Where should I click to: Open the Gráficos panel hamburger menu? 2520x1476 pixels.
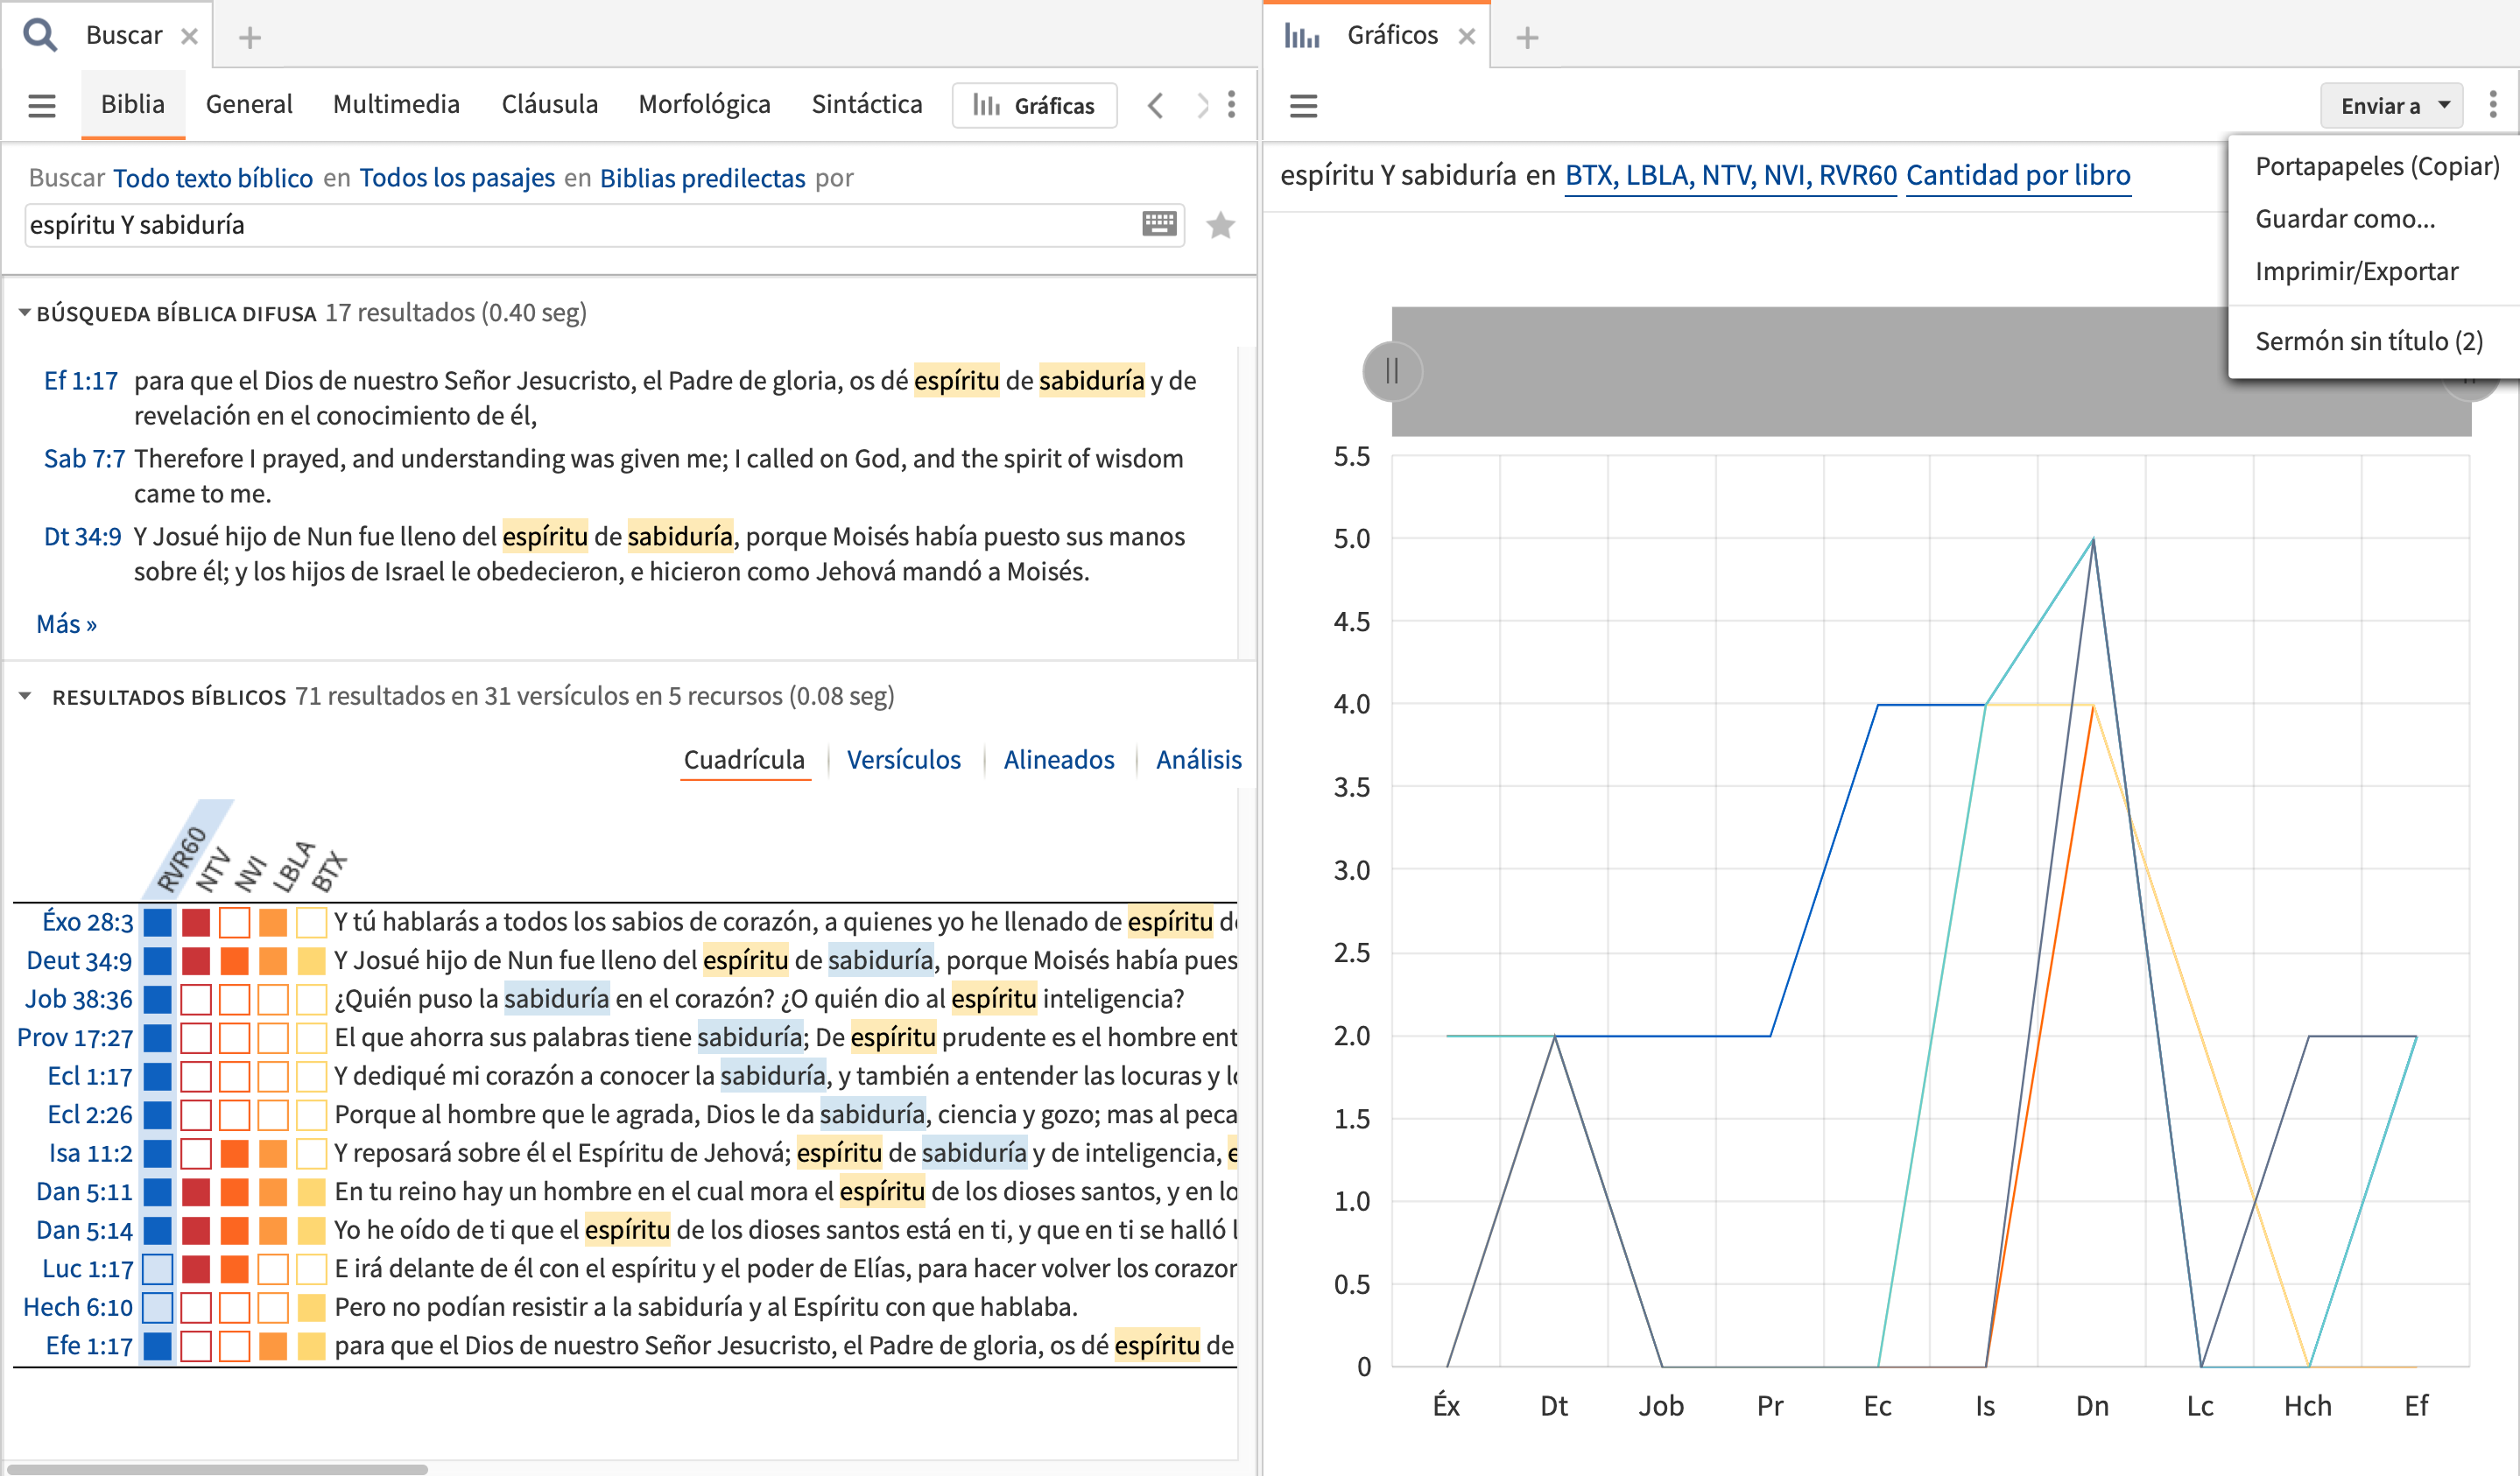(x=1303, y=105)
